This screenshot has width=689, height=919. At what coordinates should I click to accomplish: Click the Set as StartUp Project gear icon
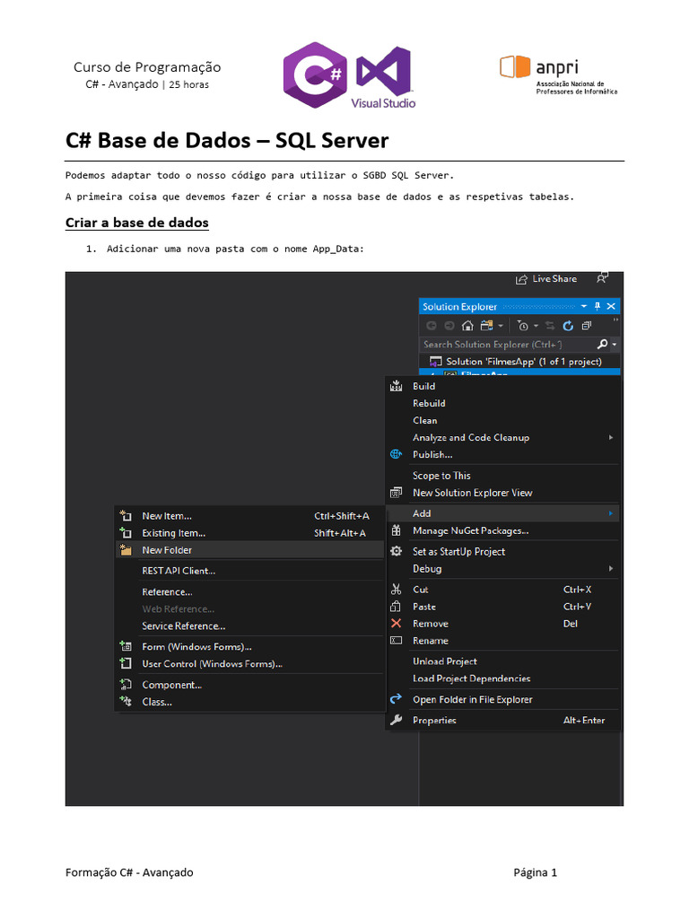tap(396, 552)
